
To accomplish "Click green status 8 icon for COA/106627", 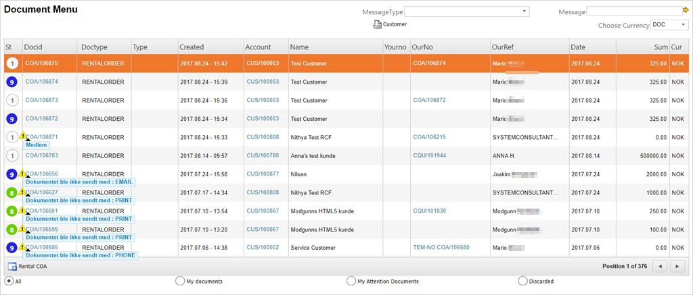I will (12, 192).
